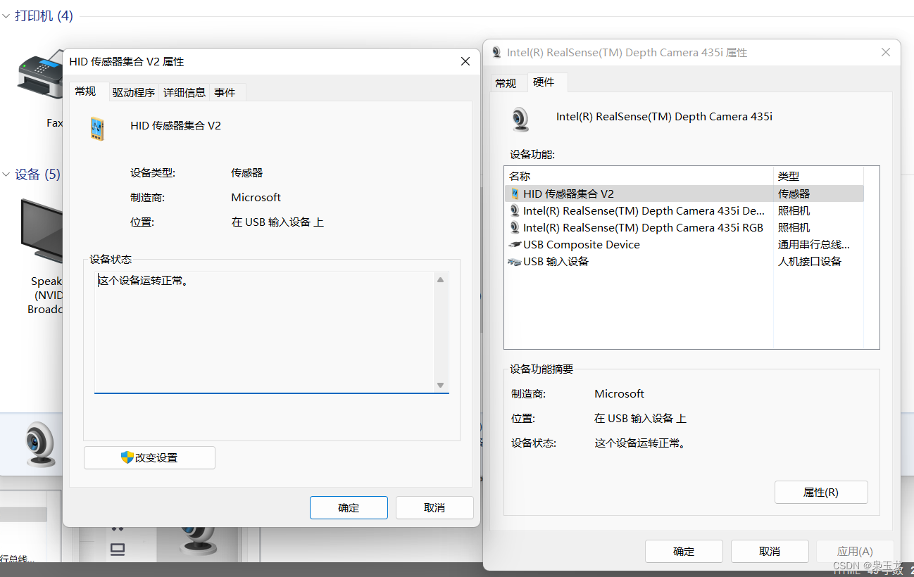Collapse the 打印机 (4) section
This screenshot has width=914, height=577.
point(6,15)
